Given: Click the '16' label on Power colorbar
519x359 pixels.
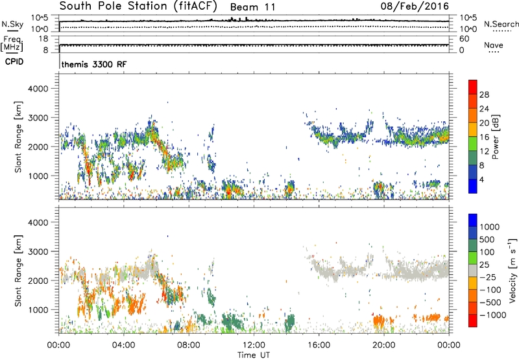Looking at the screenshot, I should 484,137.
